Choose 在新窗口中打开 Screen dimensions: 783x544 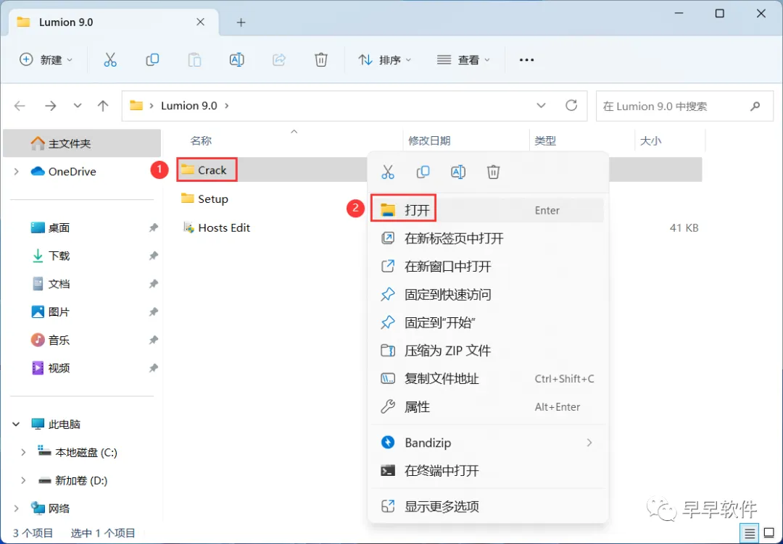pos(488,266)
